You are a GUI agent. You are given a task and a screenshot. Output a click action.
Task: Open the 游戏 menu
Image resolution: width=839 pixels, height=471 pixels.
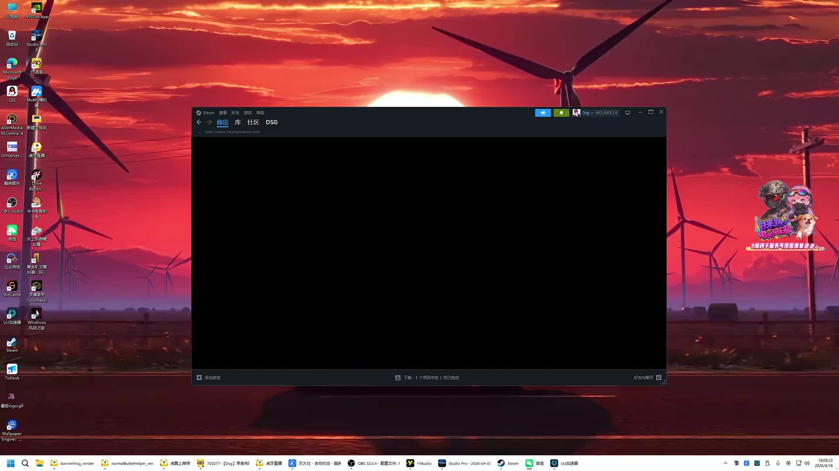[x=248, y=113]
